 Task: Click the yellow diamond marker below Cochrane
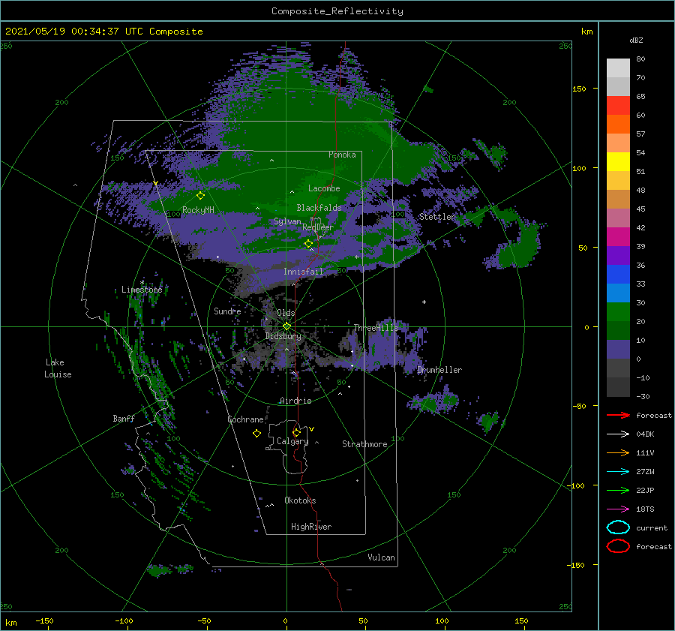click(257, 433)
